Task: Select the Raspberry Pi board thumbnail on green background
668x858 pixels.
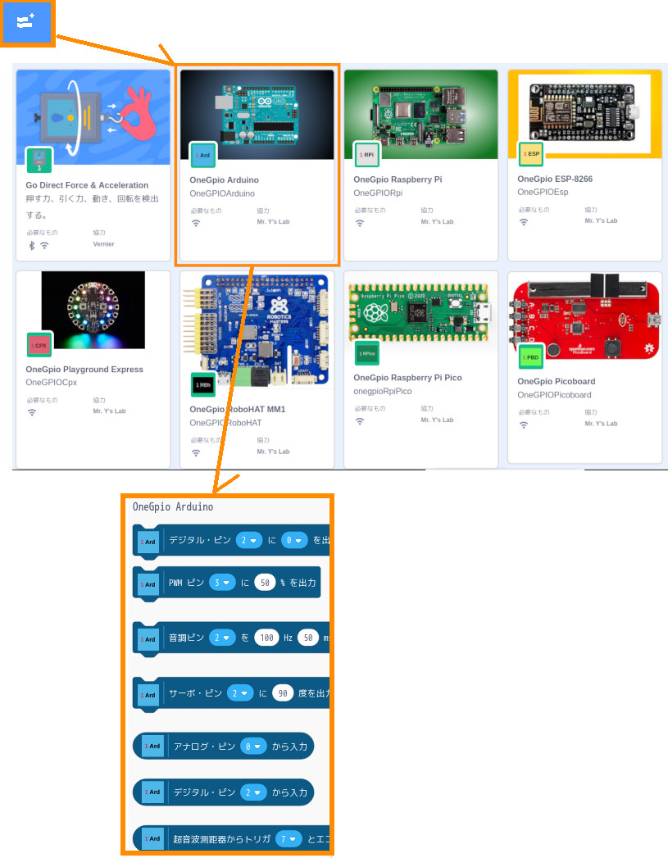Action: point(420,114)
